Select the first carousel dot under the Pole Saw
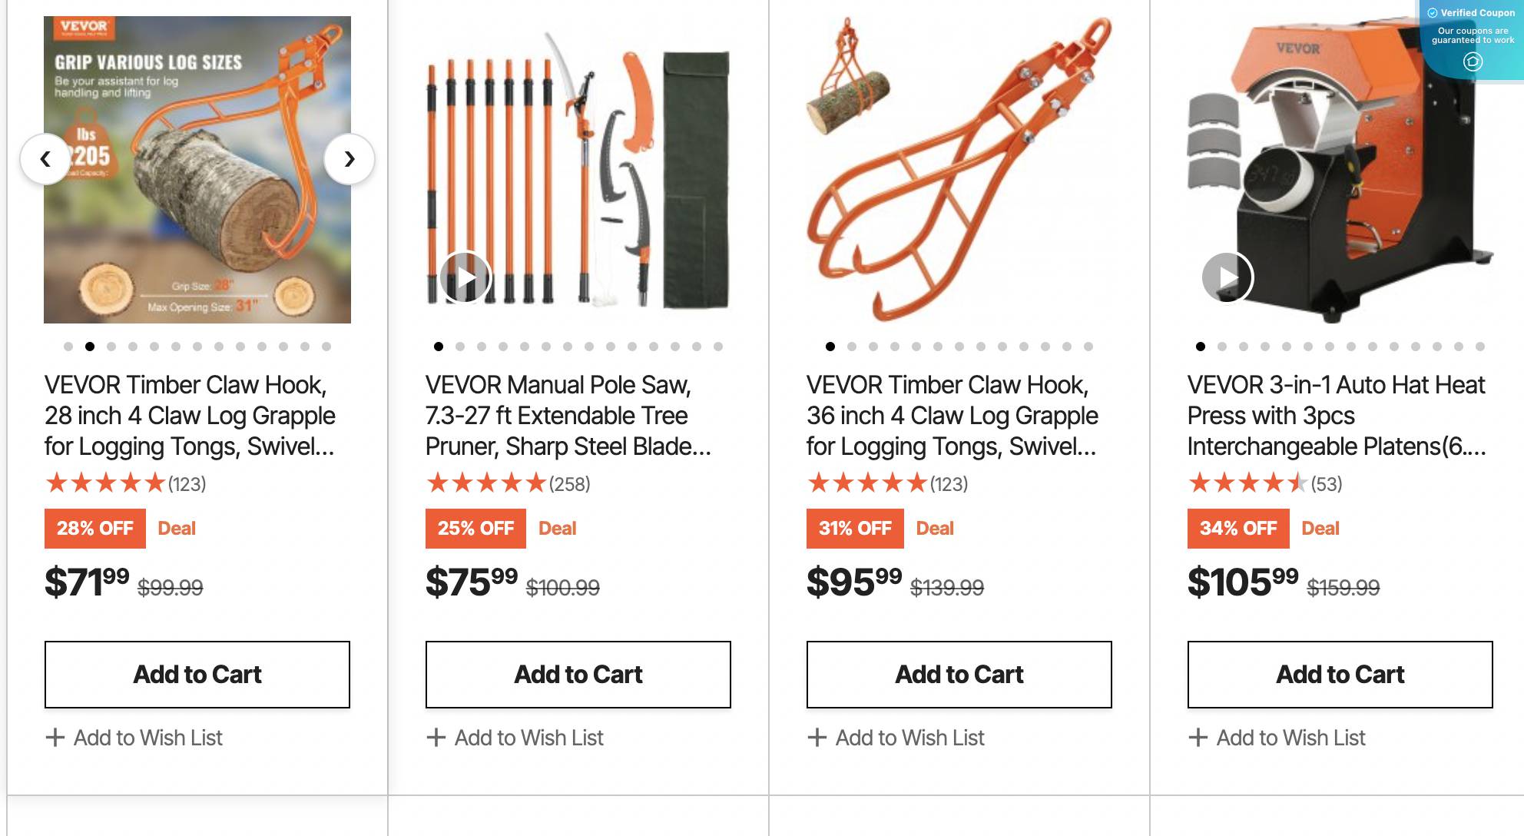 pyautogui.click(x=439, y=347)
